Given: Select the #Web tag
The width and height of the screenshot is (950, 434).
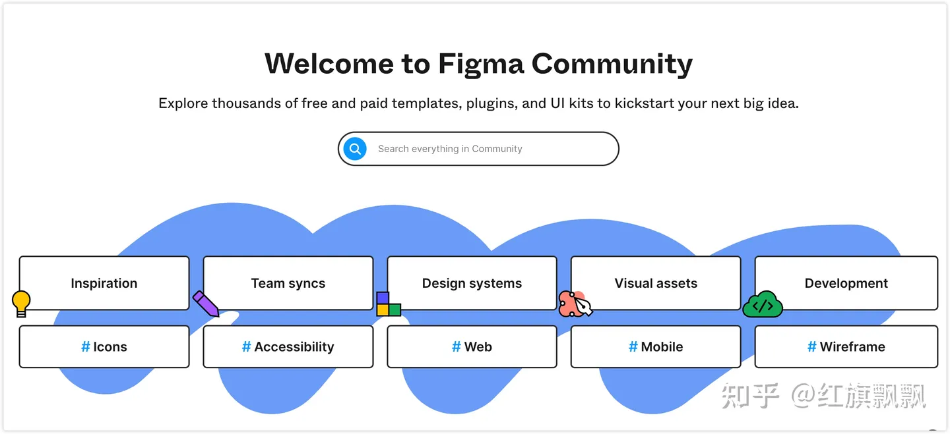Looking at the screenshot, I should pyautogui.click(x=472, y=346).
